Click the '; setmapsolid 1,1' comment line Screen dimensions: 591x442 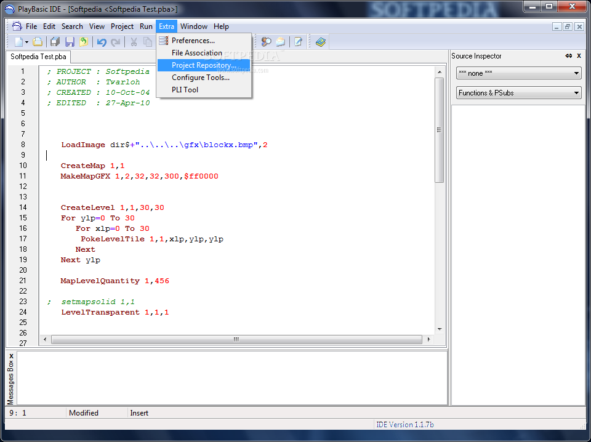[x=91, y=302]
